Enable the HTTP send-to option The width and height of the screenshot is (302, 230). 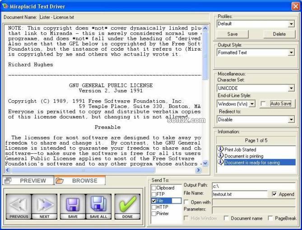[153, 207]
